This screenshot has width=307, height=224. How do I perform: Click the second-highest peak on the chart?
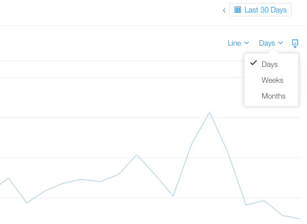click(137, 155)
